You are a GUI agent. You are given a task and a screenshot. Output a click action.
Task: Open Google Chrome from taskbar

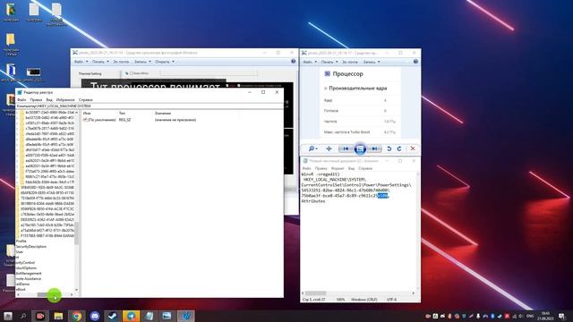click(x=76, y=316)
